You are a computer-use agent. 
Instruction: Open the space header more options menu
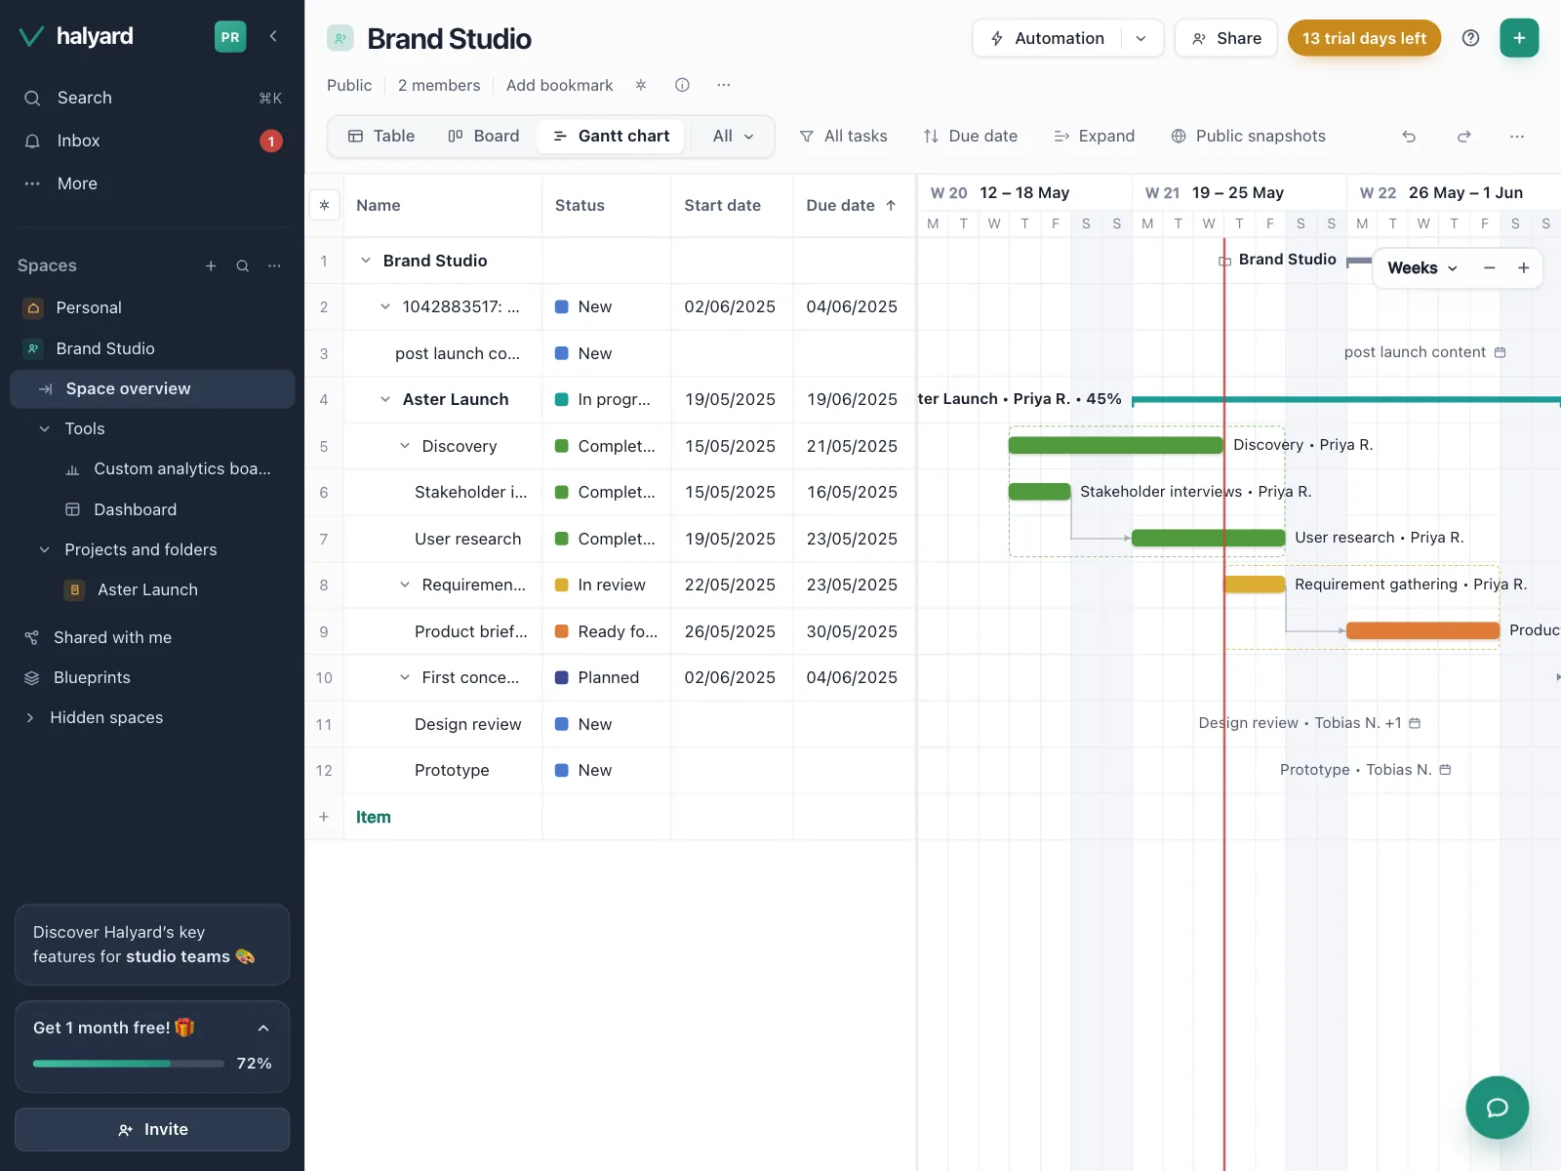[724, 85]
